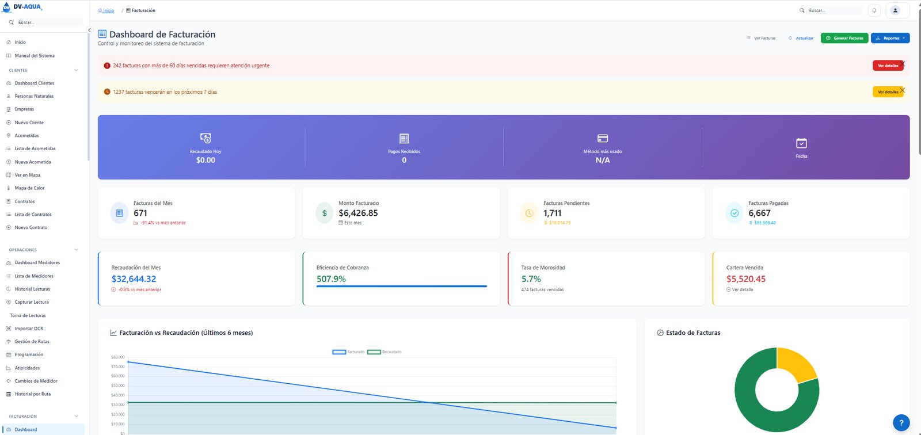This screenshot has width=921, height=435.
Task: Click Actualizar to refresh
Action: coord(801,38)
